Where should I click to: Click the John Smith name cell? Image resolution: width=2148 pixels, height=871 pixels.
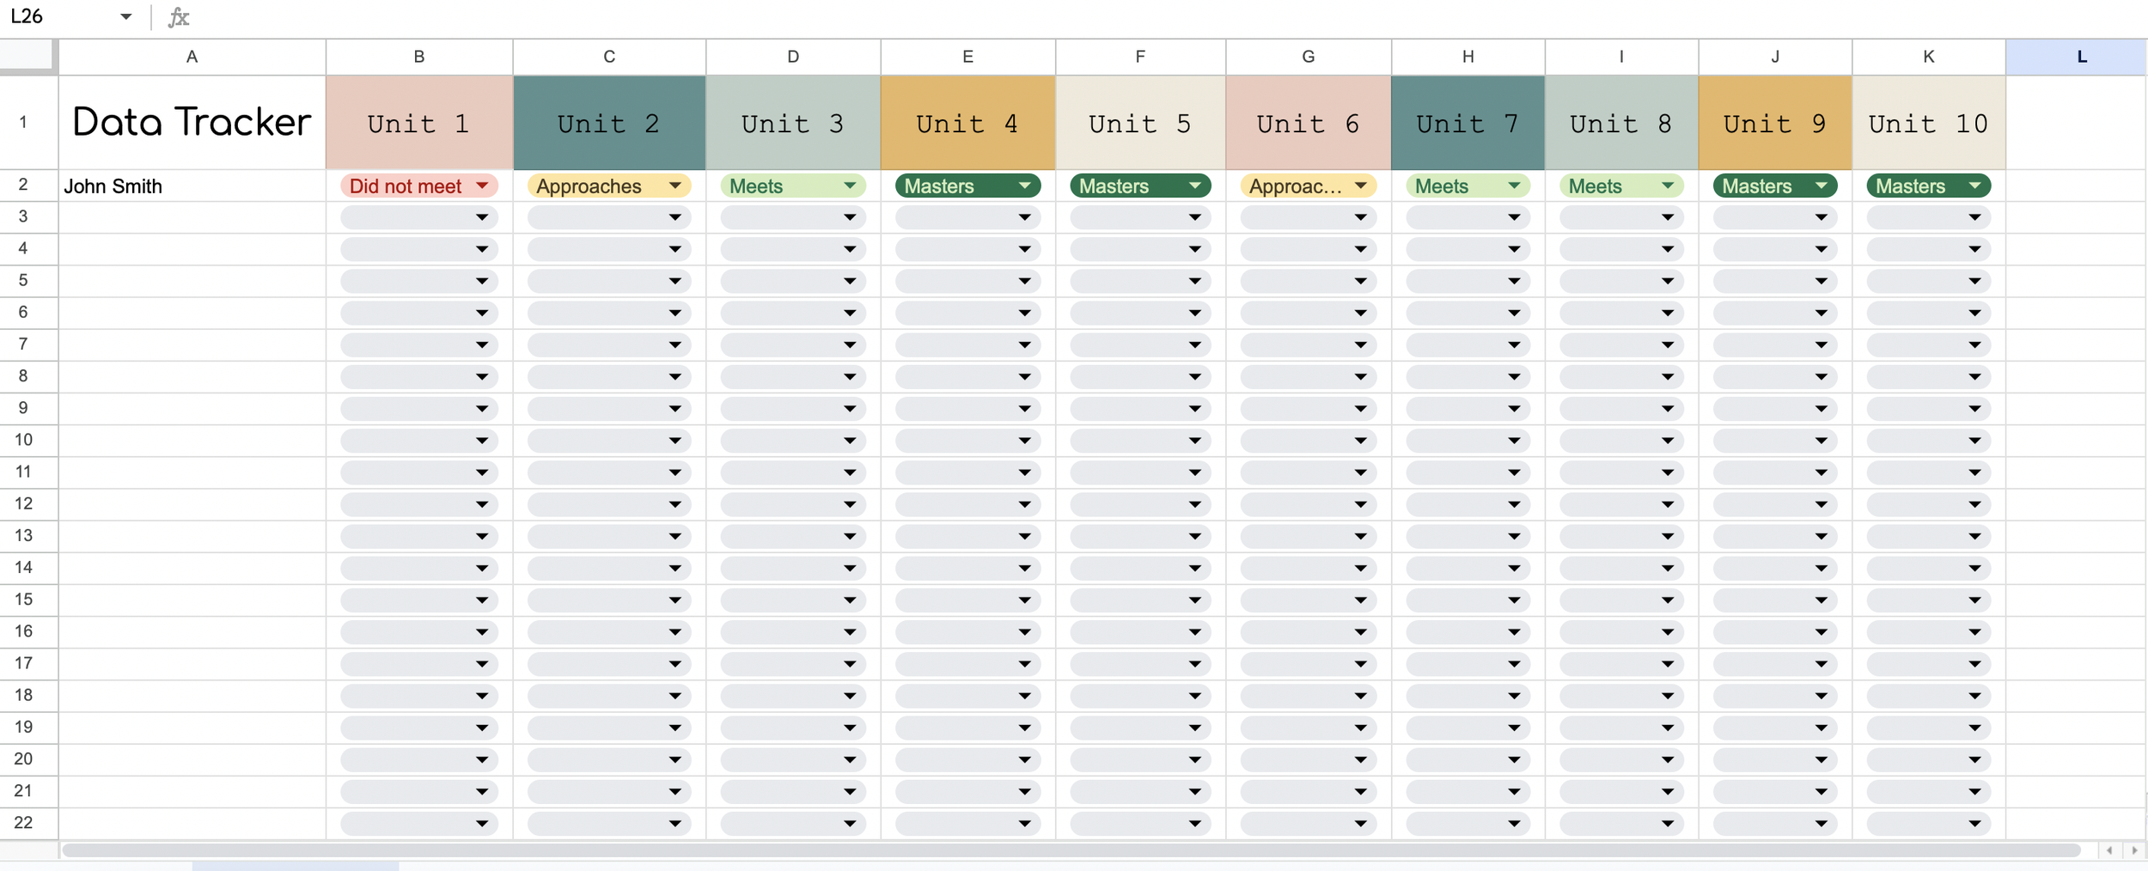coord(192,186)
